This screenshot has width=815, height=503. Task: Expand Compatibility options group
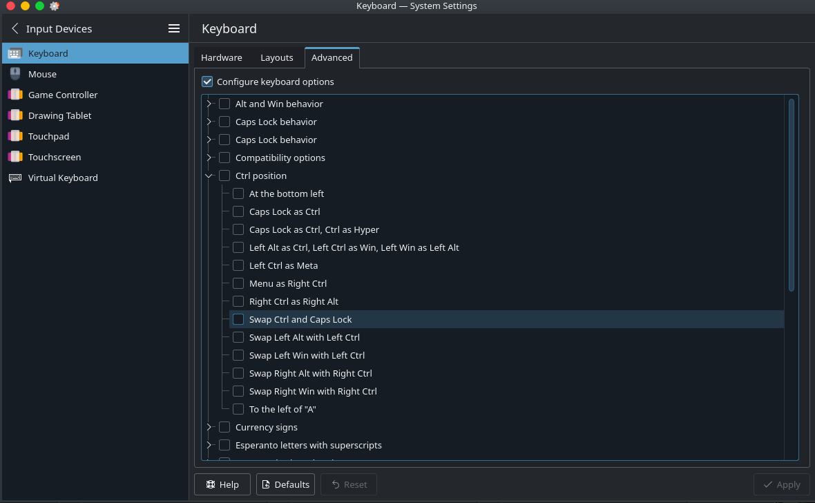tap(209, 158)
